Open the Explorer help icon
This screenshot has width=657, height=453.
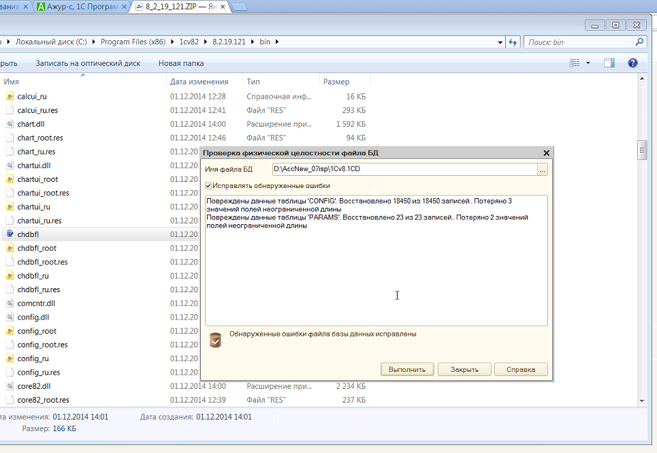pos(632,63)
